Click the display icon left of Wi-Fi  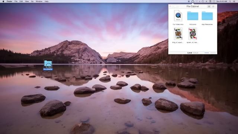click(210, 1)
